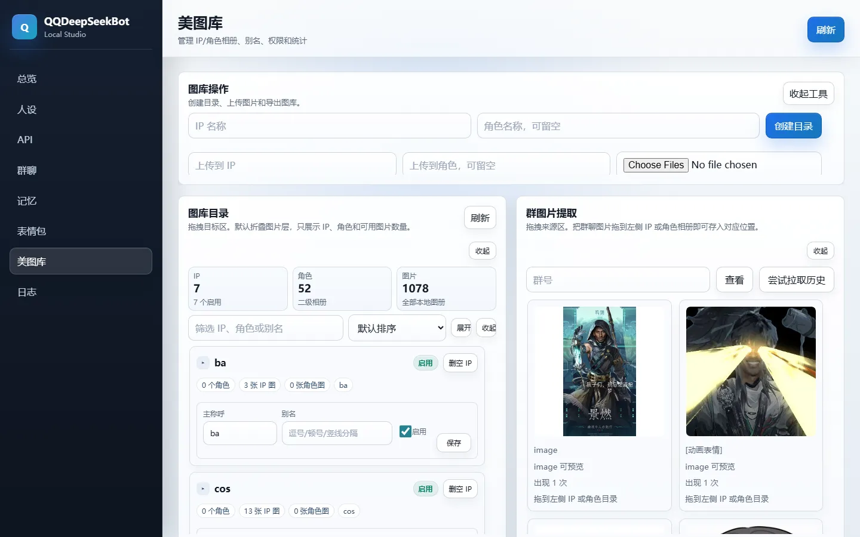Expand the ba IP row triangle
Viewport: 860px width, 537px height.
point(203,363)
